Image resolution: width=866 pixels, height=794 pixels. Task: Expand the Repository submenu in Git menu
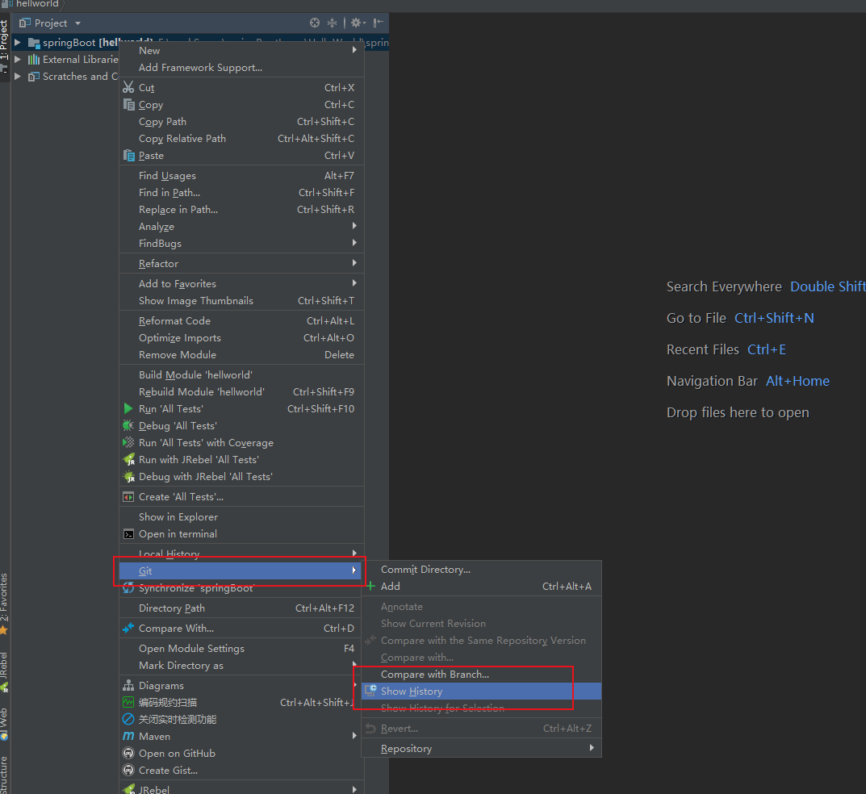tap(481, 748)
